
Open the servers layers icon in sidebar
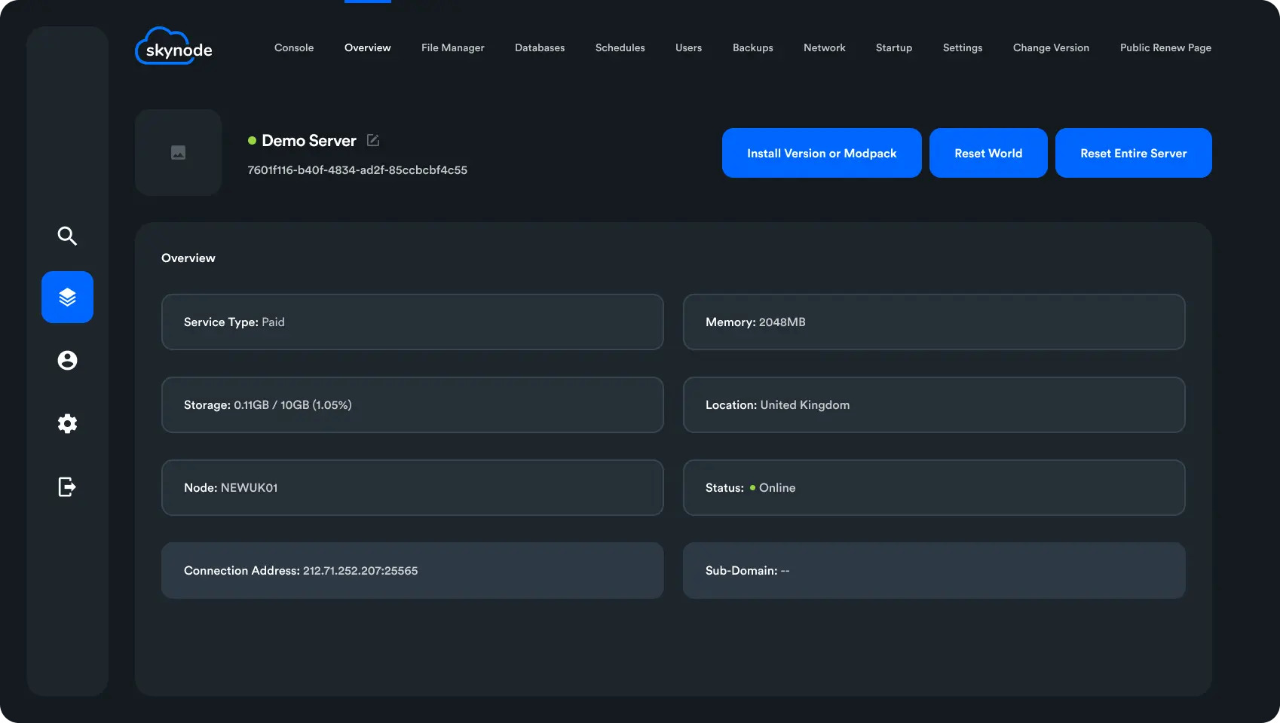coord(67,297)
